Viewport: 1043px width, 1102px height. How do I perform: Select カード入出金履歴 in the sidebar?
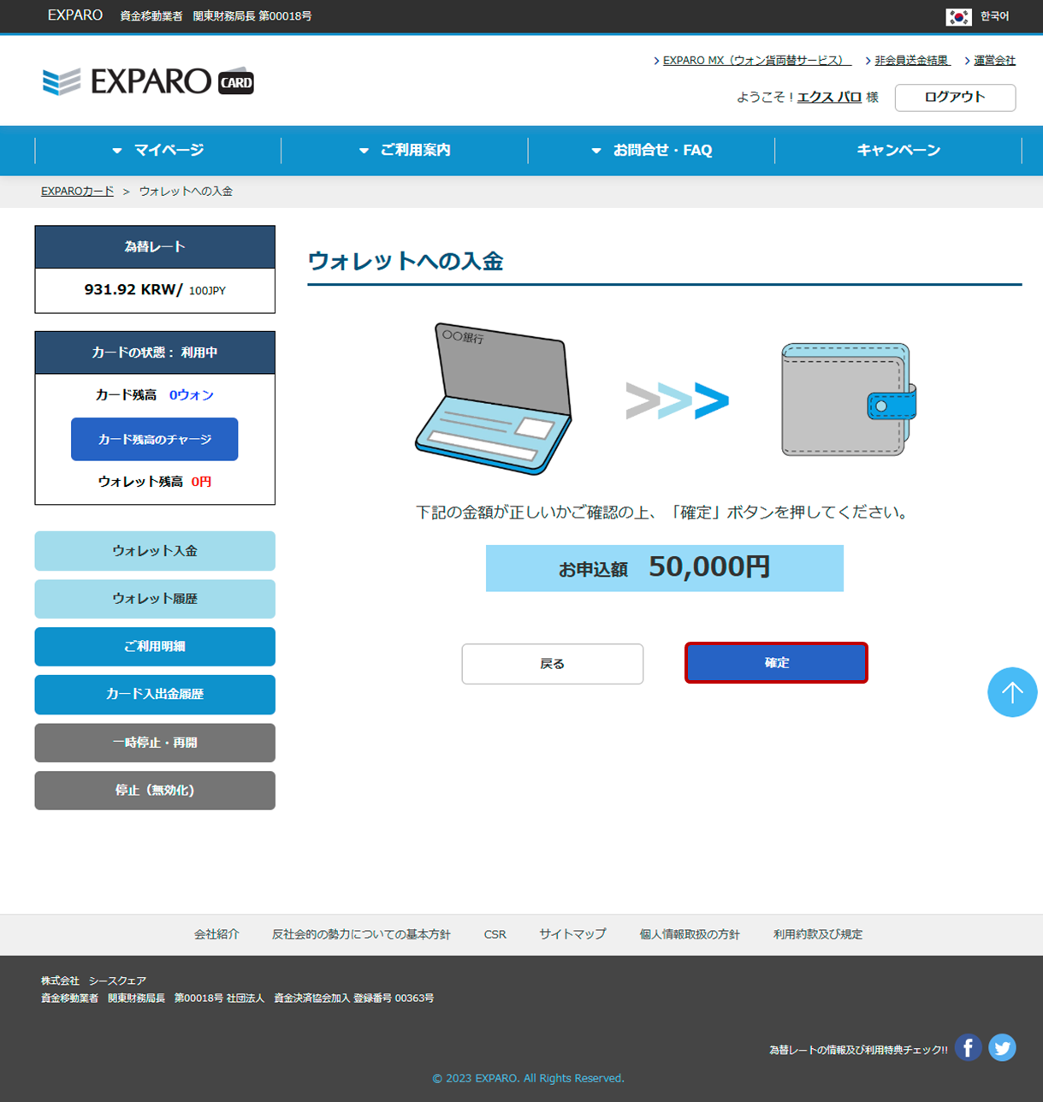(x=155, y=695)
